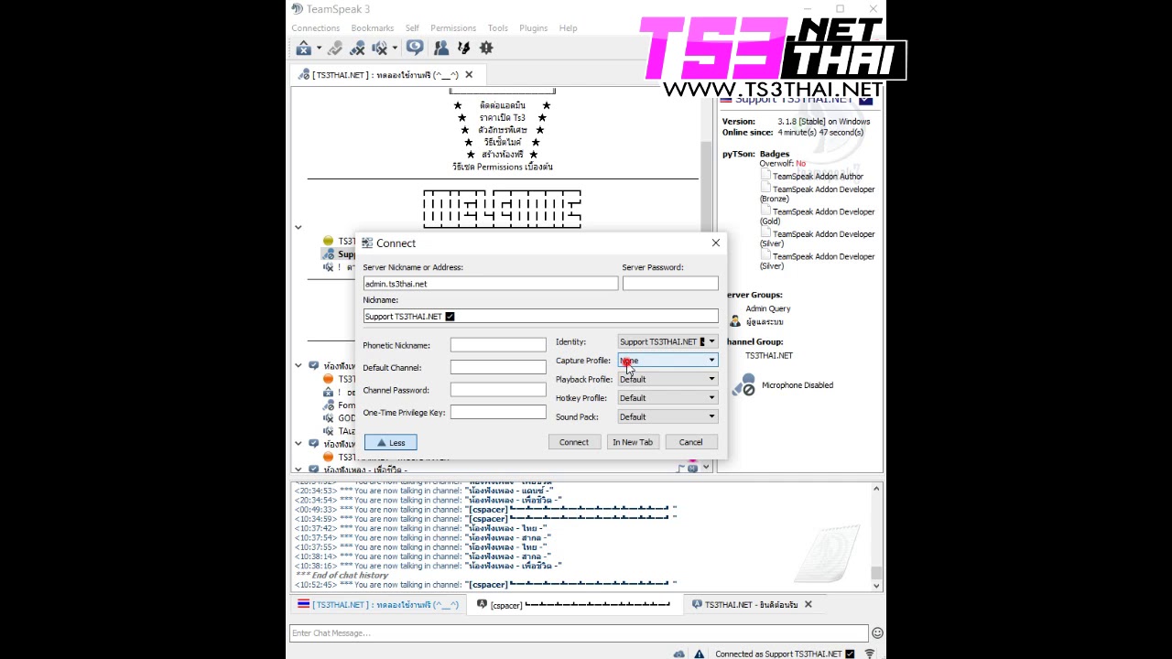
Task: Open the Contacts toolbar icon
Action: pos(441,48)
